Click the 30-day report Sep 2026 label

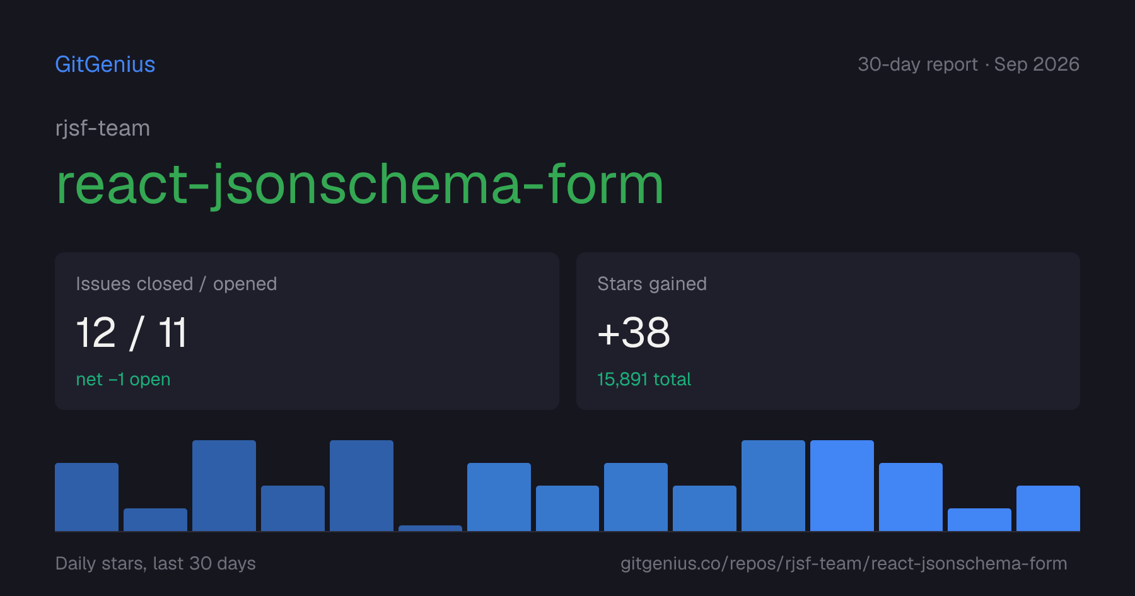pyautogui.click(x=969, y=64)
